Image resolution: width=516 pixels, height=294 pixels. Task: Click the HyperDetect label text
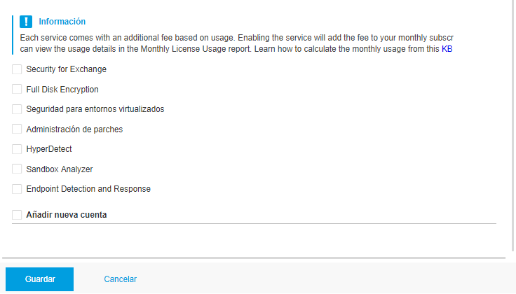49,149
